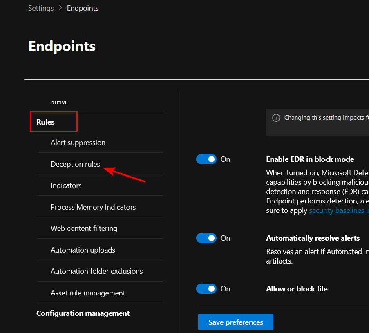Image resolution: width=369 pixels, height=333 pixels.
Task: Go to Settings in the breadcrumb
Action: pyautogui.click(x=41, y=8)
